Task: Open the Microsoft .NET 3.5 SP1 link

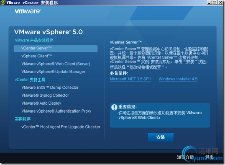Action: (130, 79)
